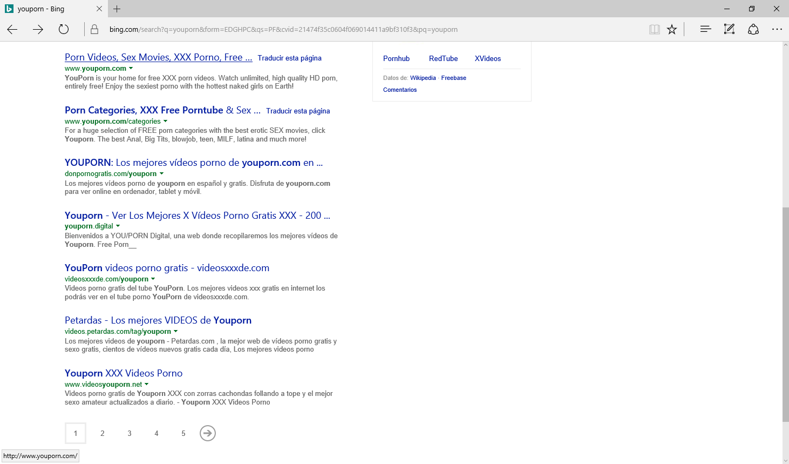
Task: Close the Bing tab with X
Action: 99,9
